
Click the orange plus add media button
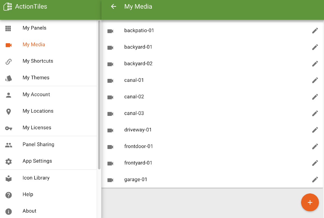coord(310,202)
